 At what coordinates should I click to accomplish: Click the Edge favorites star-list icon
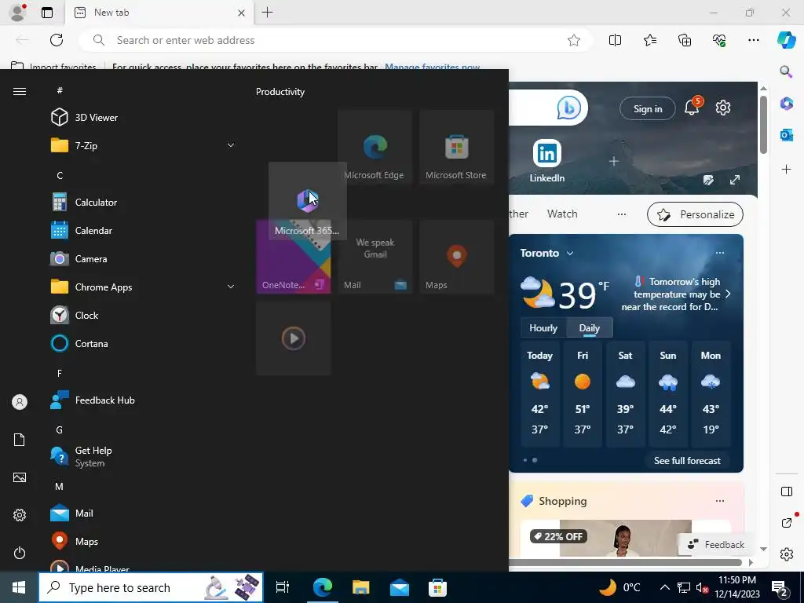point(649,40)
